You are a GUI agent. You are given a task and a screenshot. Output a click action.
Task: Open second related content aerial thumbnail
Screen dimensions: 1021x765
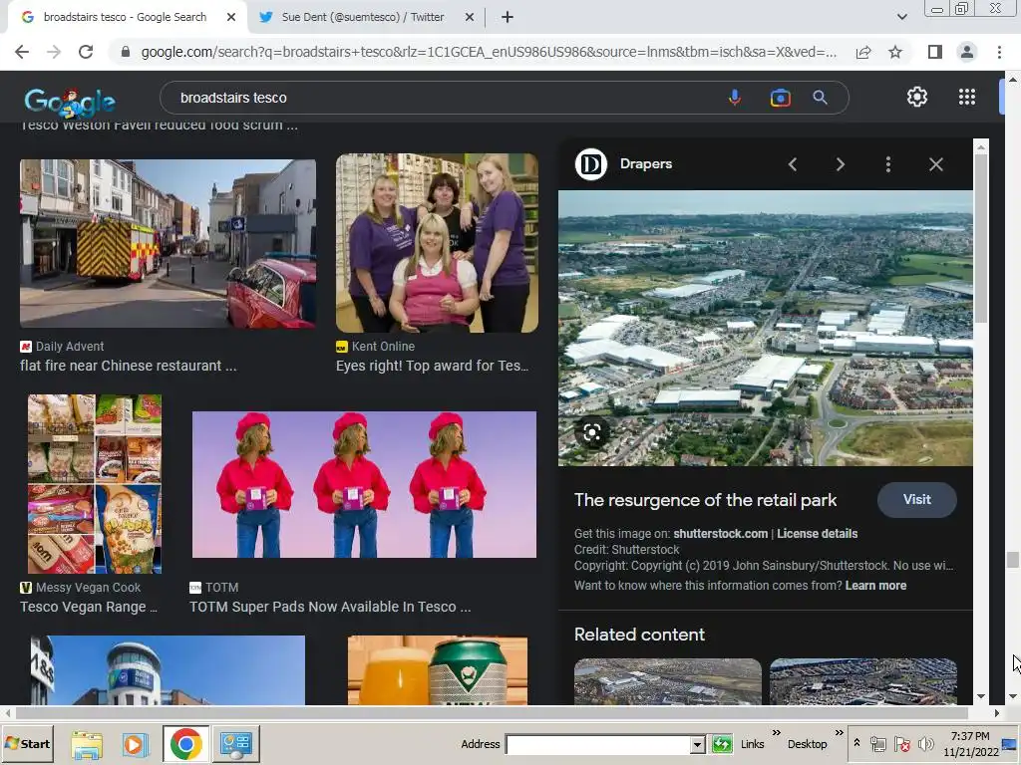pos(863,681)
